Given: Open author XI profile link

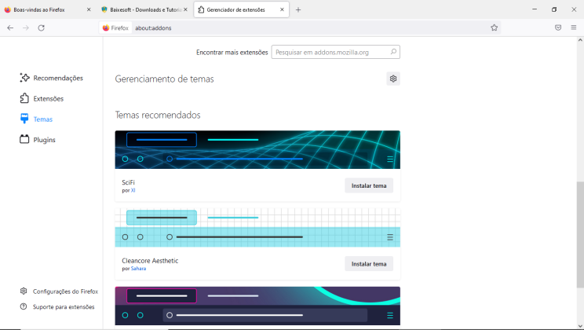Looking at the screenshot, I should (x=133, y=191).
